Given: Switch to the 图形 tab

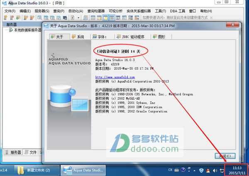Looking at the screenshot, I should tap(161, 37).
